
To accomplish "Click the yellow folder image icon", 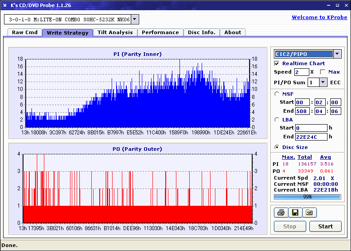I will click(309, 213).
